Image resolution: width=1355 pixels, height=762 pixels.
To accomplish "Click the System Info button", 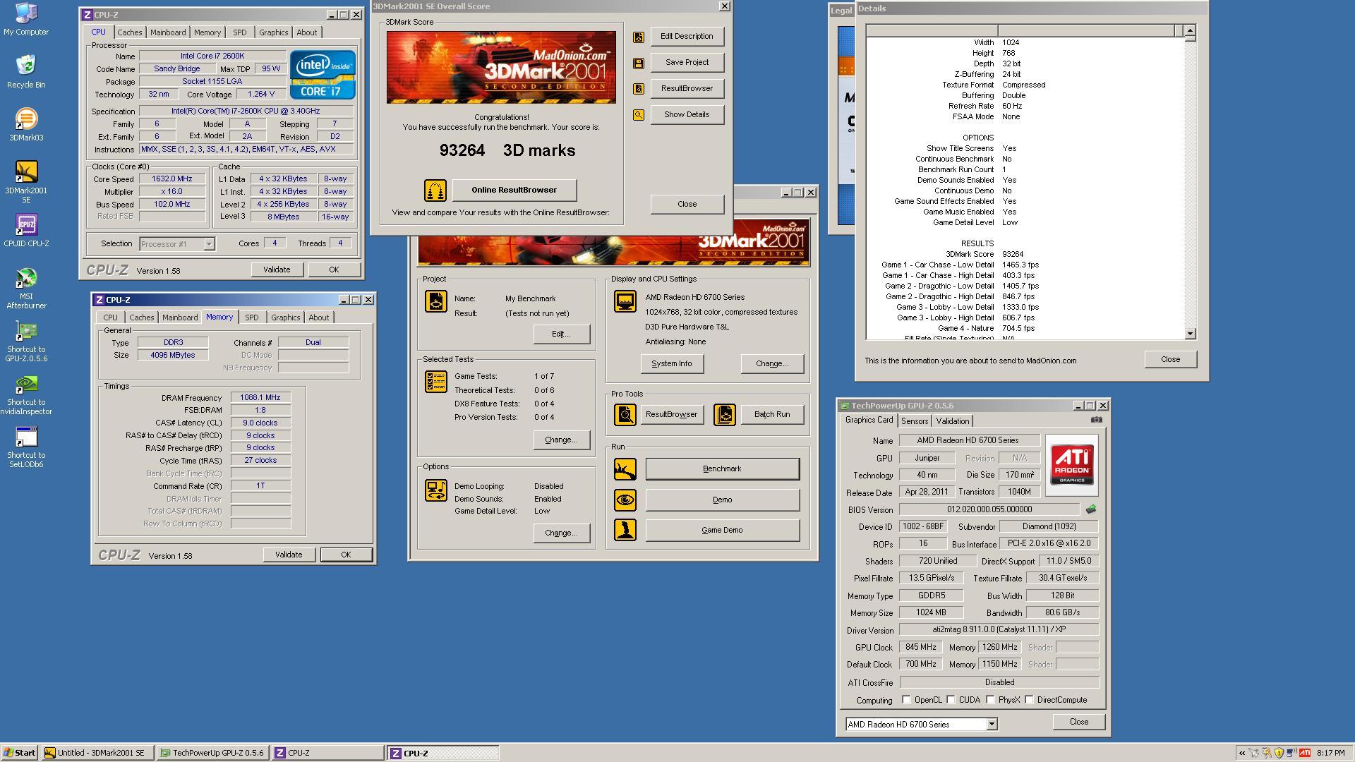I will [671, 364].
